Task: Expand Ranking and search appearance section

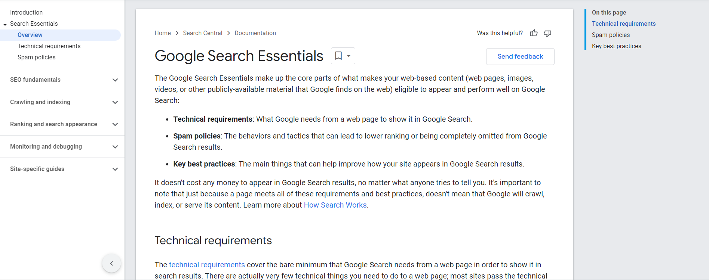Action: click(x=115, y=124)
